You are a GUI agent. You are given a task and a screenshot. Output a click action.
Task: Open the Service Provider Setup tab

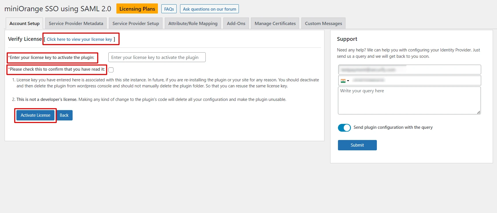(x=136, y=23)
